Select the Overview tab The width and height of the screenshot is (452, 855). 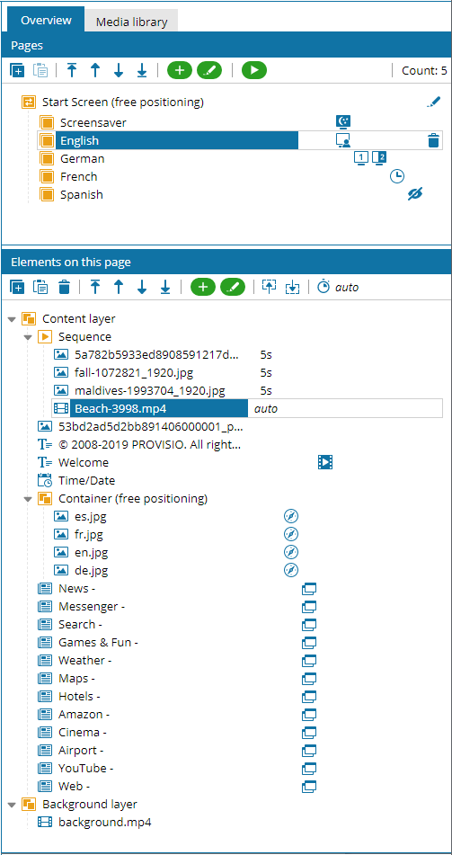tap(46, 20)
